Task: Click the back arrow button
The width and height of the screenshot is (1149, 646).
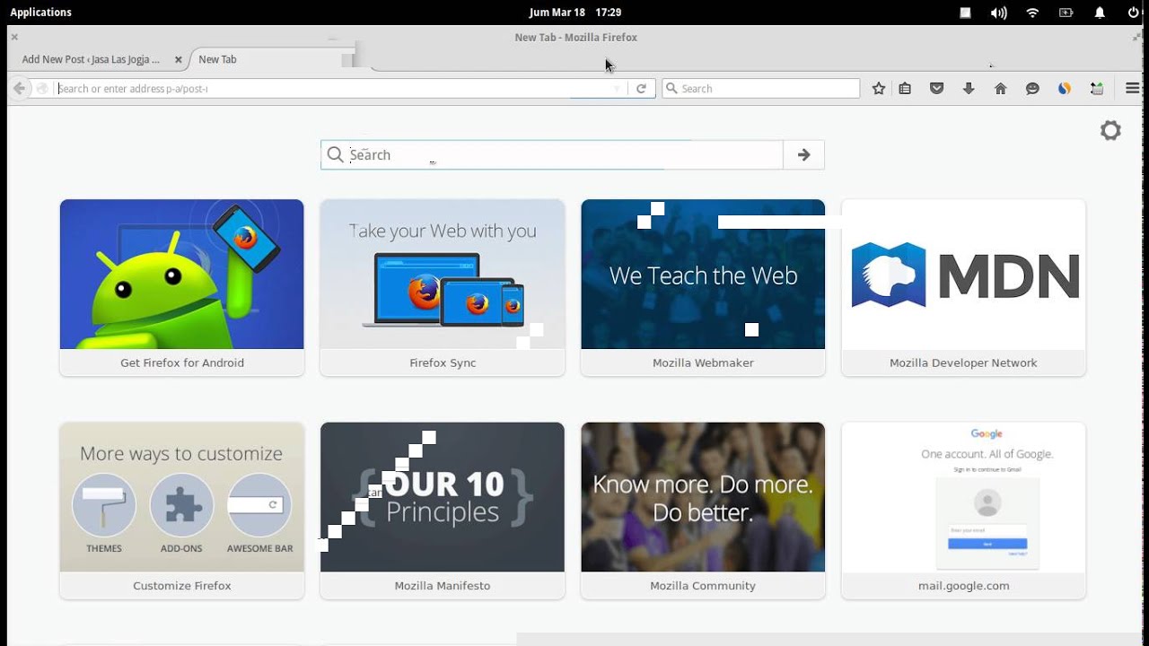Action: click(19, 89)
